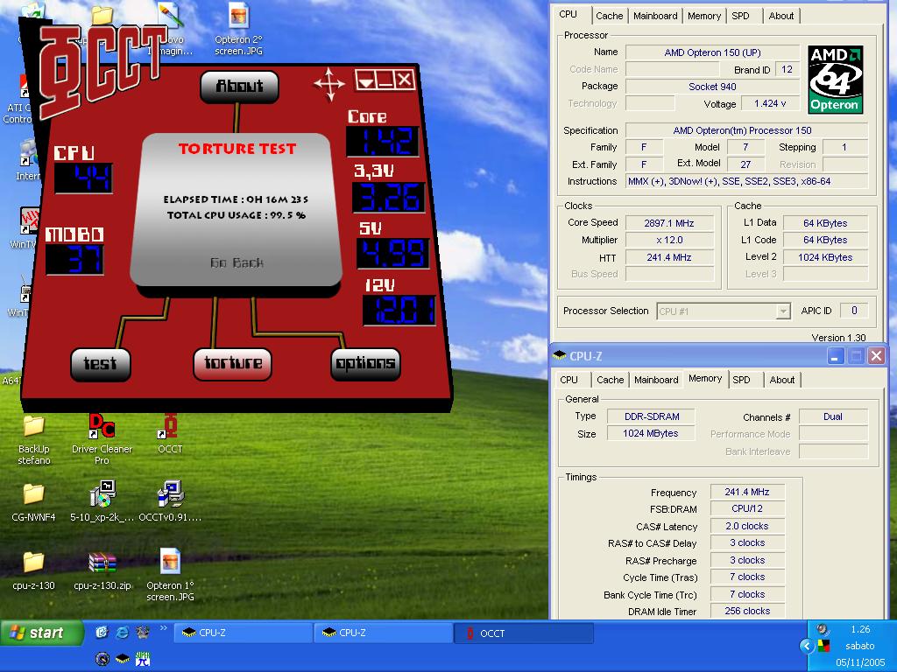
Task: Open the Opteron 1° screen.JPG file icon
Action: 170,563
